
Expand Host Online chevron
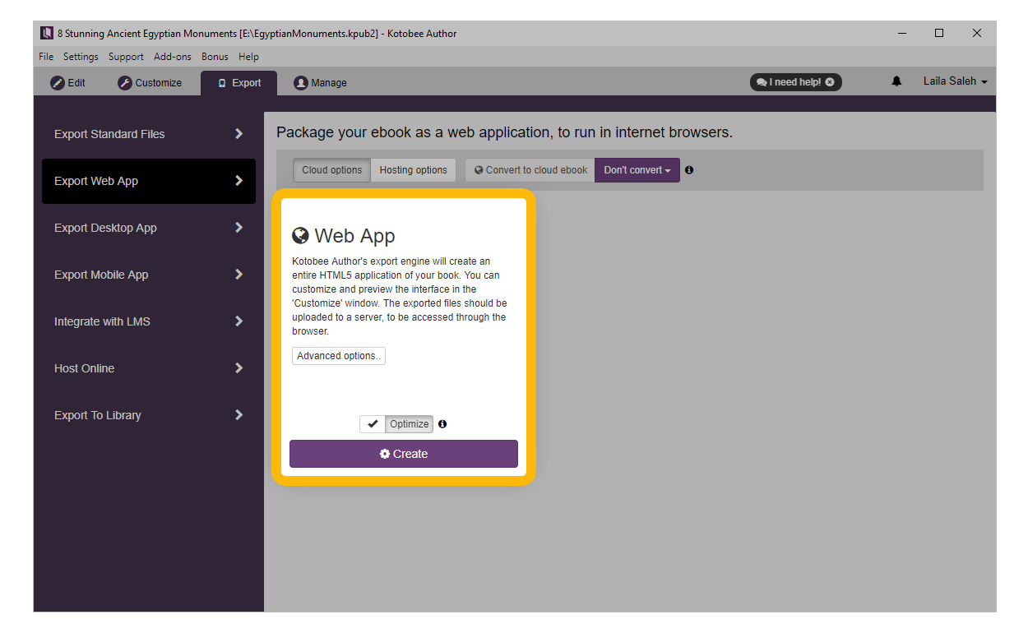[x=238, y=368]
